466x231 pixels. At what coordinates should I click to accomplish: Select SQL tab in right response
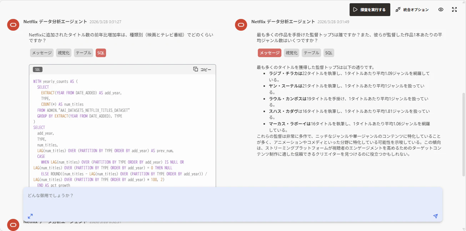pyautogui.click(x=329, y=53)
